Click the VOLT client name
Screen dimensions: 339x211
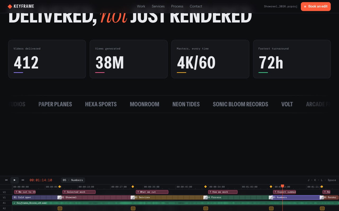coord(287,104)
